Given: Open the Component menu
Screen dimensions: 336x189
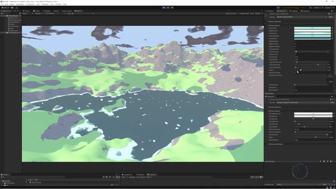Looking at the screenshot, I should 30,4.
